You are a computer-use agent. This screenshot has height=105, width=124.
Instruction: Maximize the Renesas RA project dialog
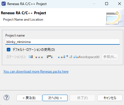[x=107, y=4]
